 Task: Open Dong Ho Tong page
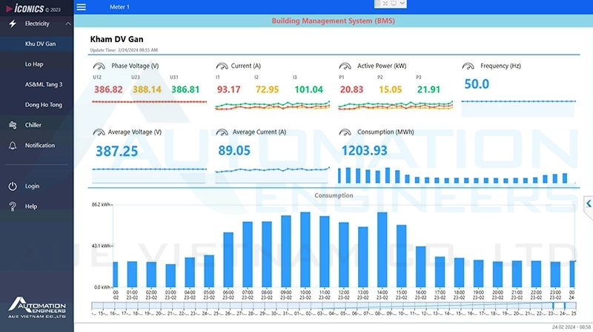tap(43, 105)
